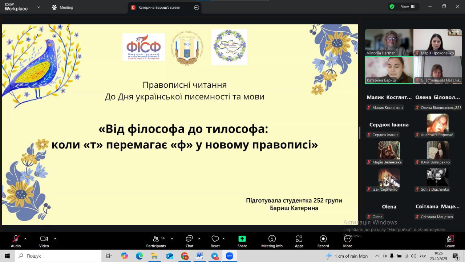Expand video options arrow next to Video
This screenshot has height=262, width=465.
click(55, 239)
